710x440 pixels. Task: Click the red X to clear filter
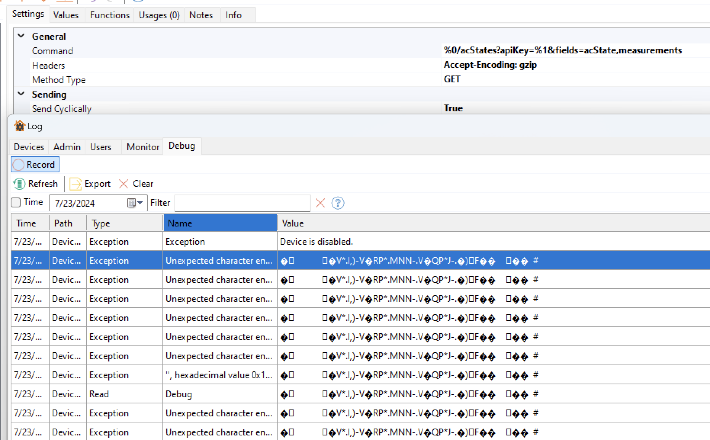(320, 203)
